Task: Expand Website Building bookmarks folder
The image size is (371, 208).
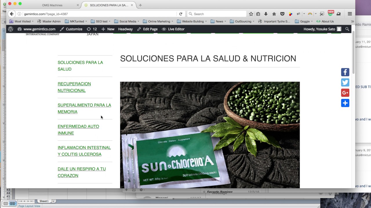Action: coord(192,21)
